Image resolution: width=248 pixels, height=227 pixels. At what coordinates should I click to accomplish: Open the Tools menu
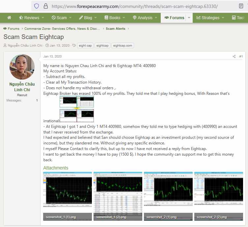238,18
